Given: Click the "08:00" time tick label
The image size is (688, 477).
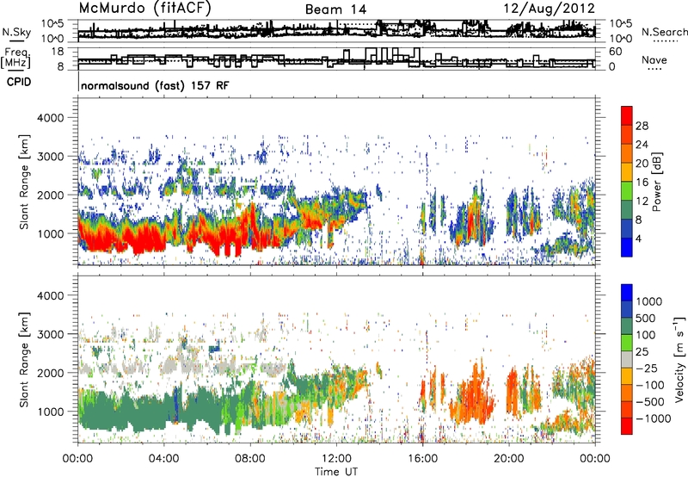Looking at the screenshot, I should [x=249, y=459].
